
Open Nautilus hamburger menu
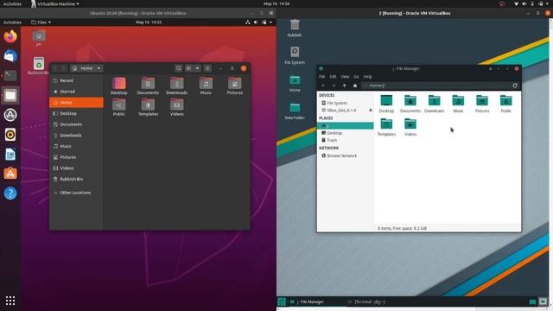[x=207, y=68]
